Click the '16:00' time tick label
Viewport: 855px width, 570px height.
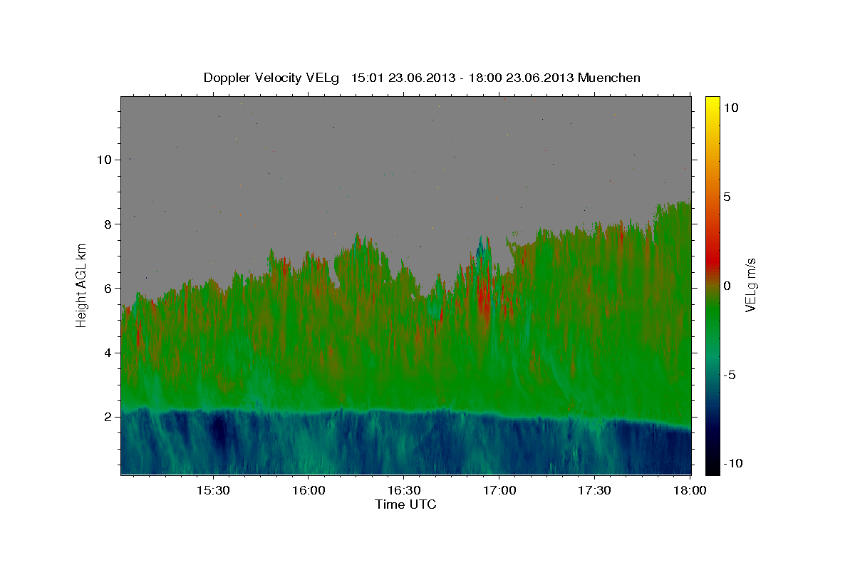click(x=308, y=490)
